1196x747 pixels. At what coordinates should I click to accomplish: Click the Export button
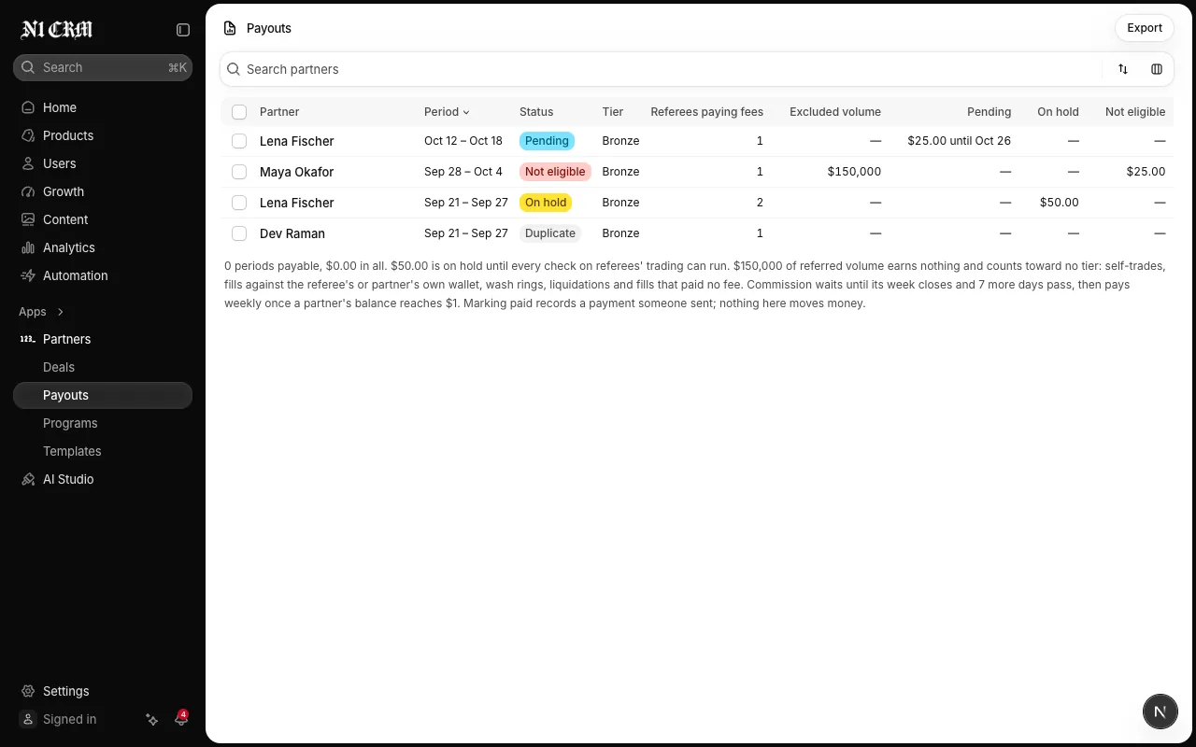pyautogui.click(x=1145, y=28)
